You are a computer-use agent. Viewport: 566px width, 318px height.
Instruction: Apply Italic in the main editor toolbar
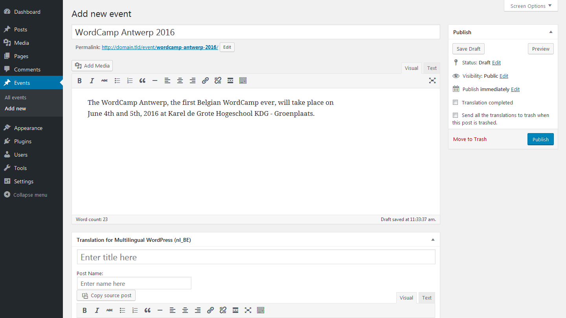click(92, 81)
